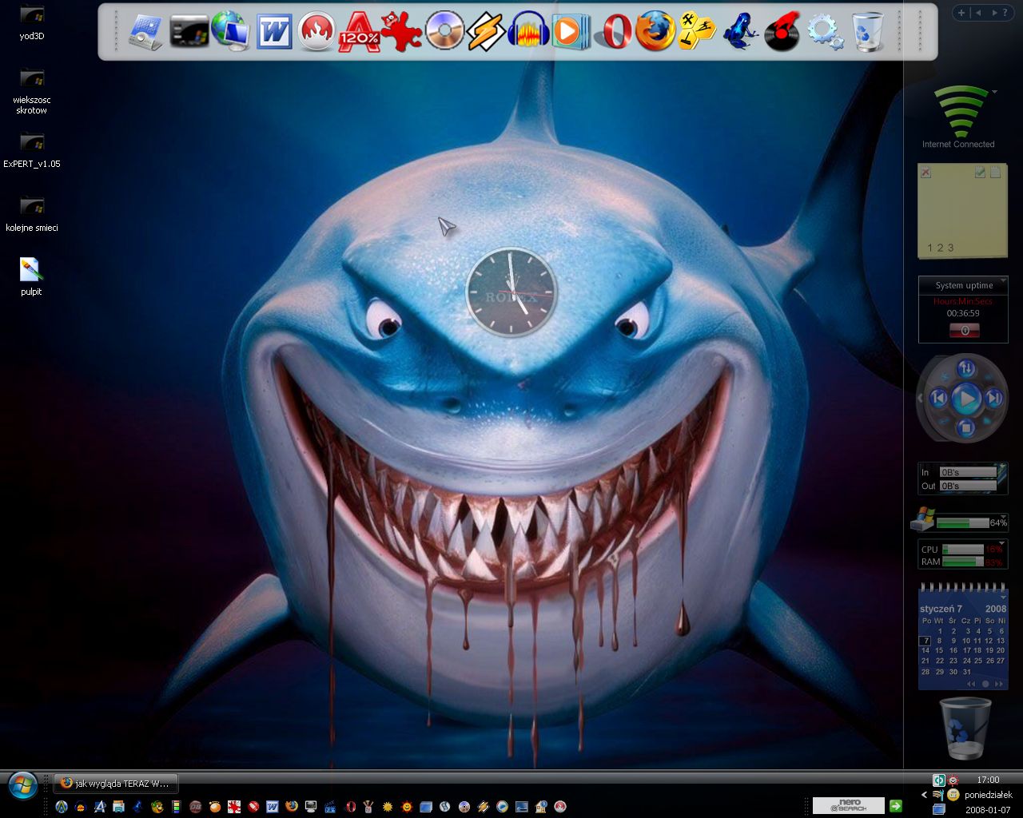
Task: Launch Microsoft Word from the dock
Action: point(275,32)
